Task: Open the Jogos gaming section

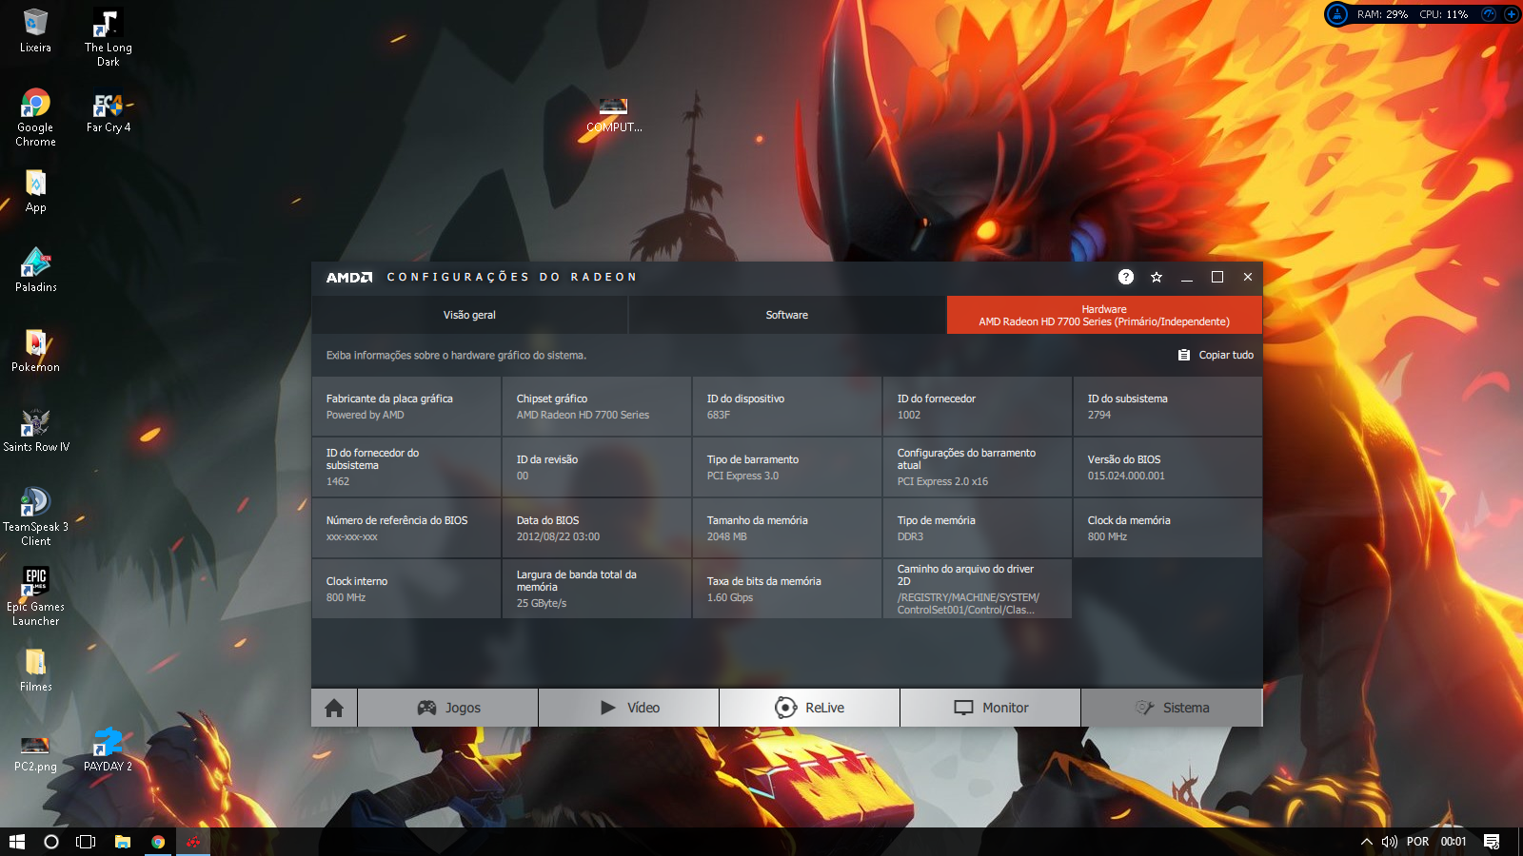Action: [448, 708]
